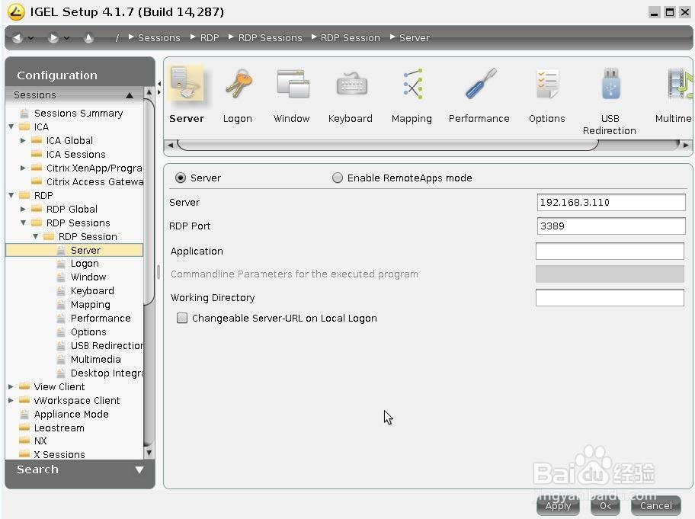Image resolution: width=695 pixels, height=519 pixels.
Task: Go forward with navigation arrow
Action: [53, 38]
